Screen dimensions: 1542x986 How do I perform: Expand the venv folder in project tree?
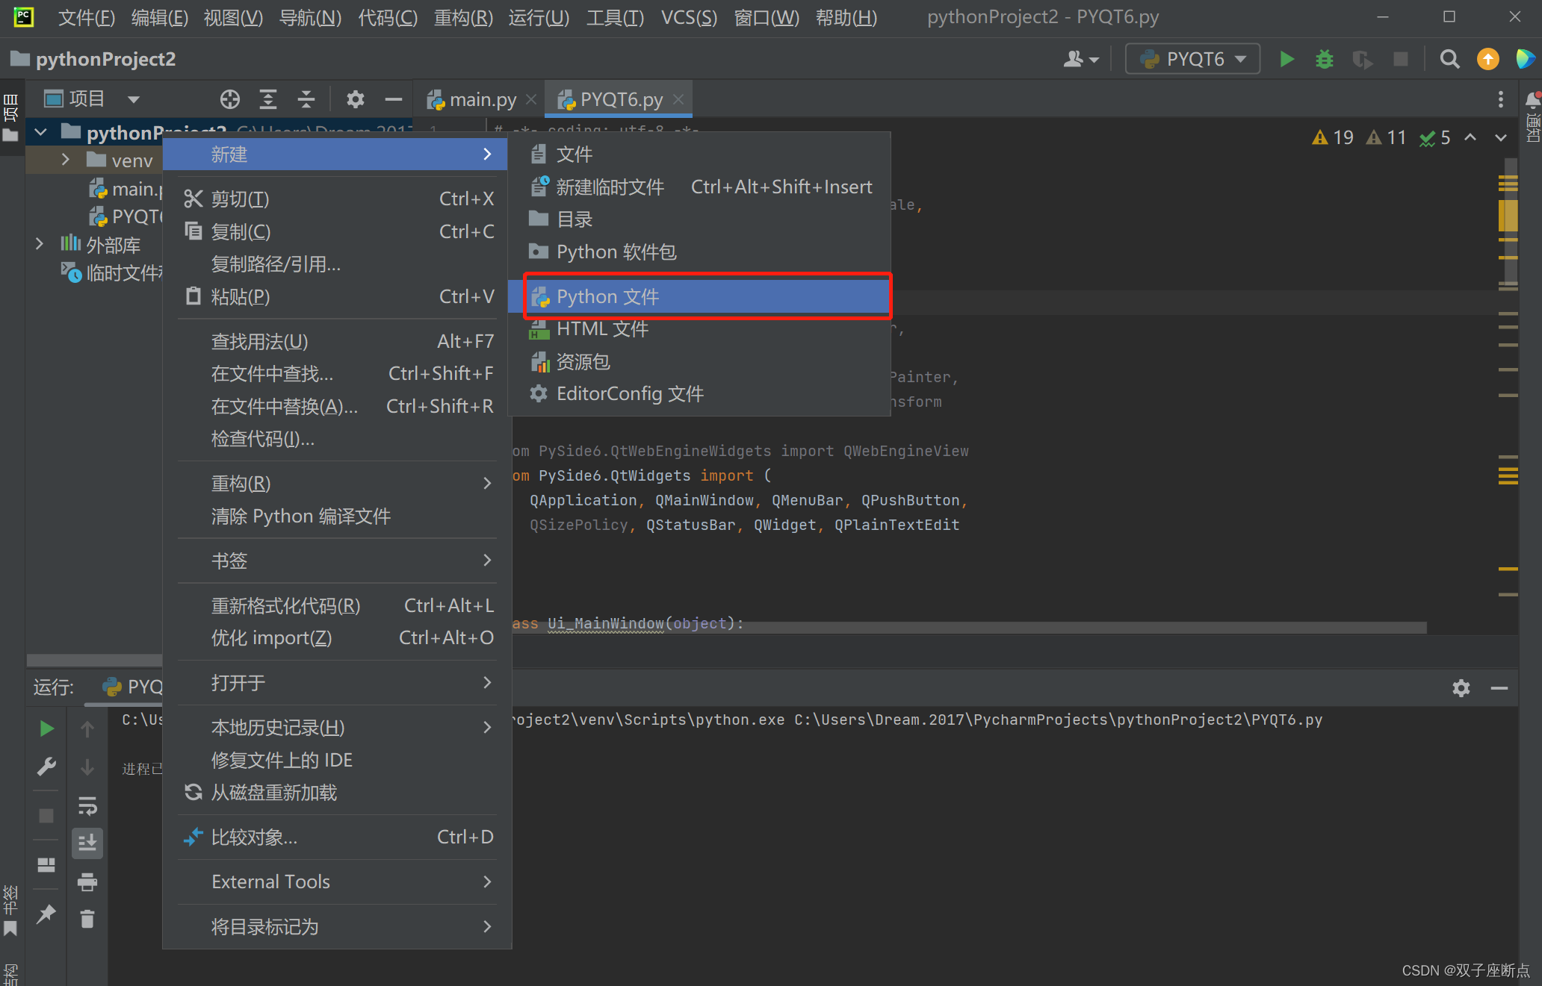tap(66, 160)
